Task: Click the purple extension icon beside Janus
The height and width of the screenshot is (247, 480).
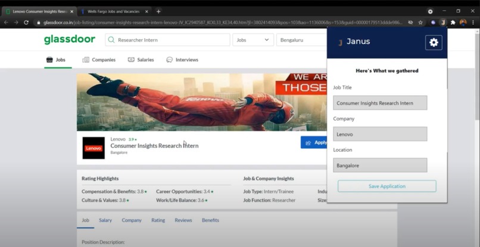Action: (x=433, y=23)
